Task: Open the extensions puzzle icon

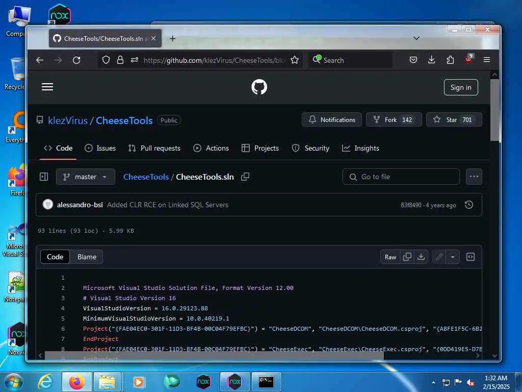Action: (450, 60)
